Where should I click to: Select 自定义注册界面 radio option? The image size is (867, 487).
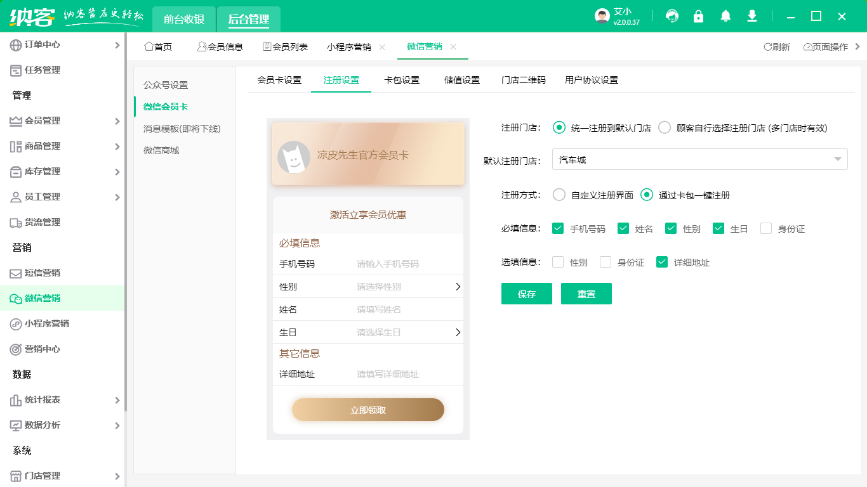[x=559, y=195]
